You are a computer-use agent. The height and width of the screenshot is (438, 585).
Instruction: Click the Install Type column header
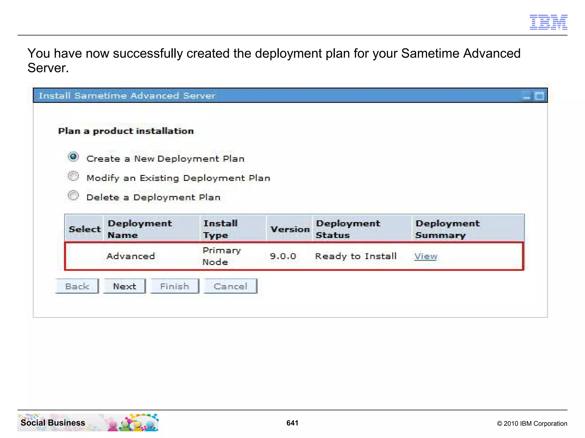pyautogui.click(x=233, y=229)
